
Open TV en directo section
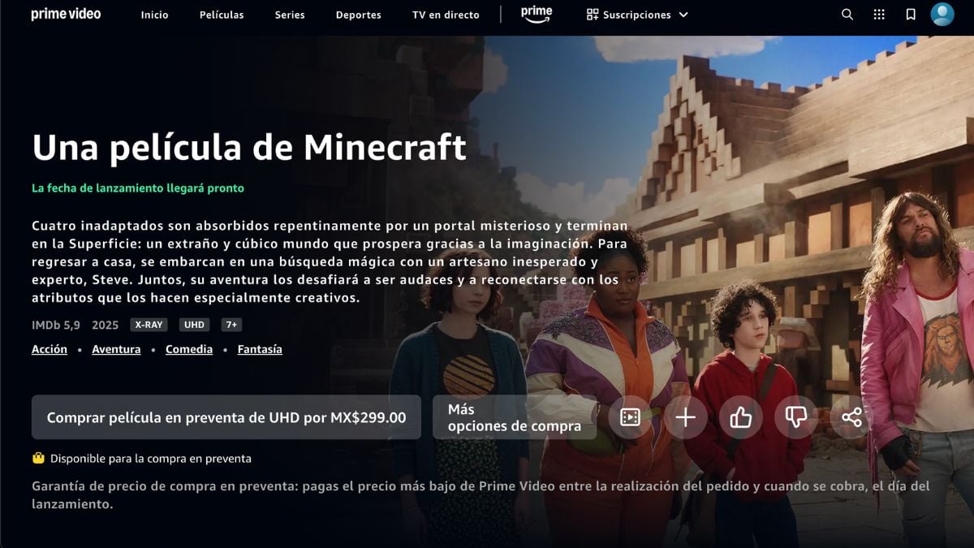click(x=446, y=15)
